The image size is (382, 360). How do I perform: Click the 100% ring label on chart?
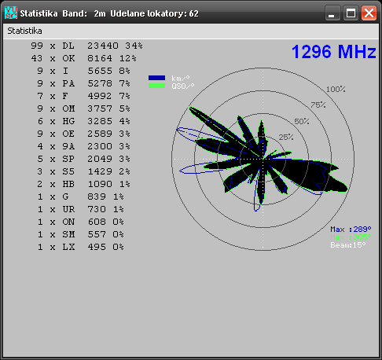pos(336,90)
